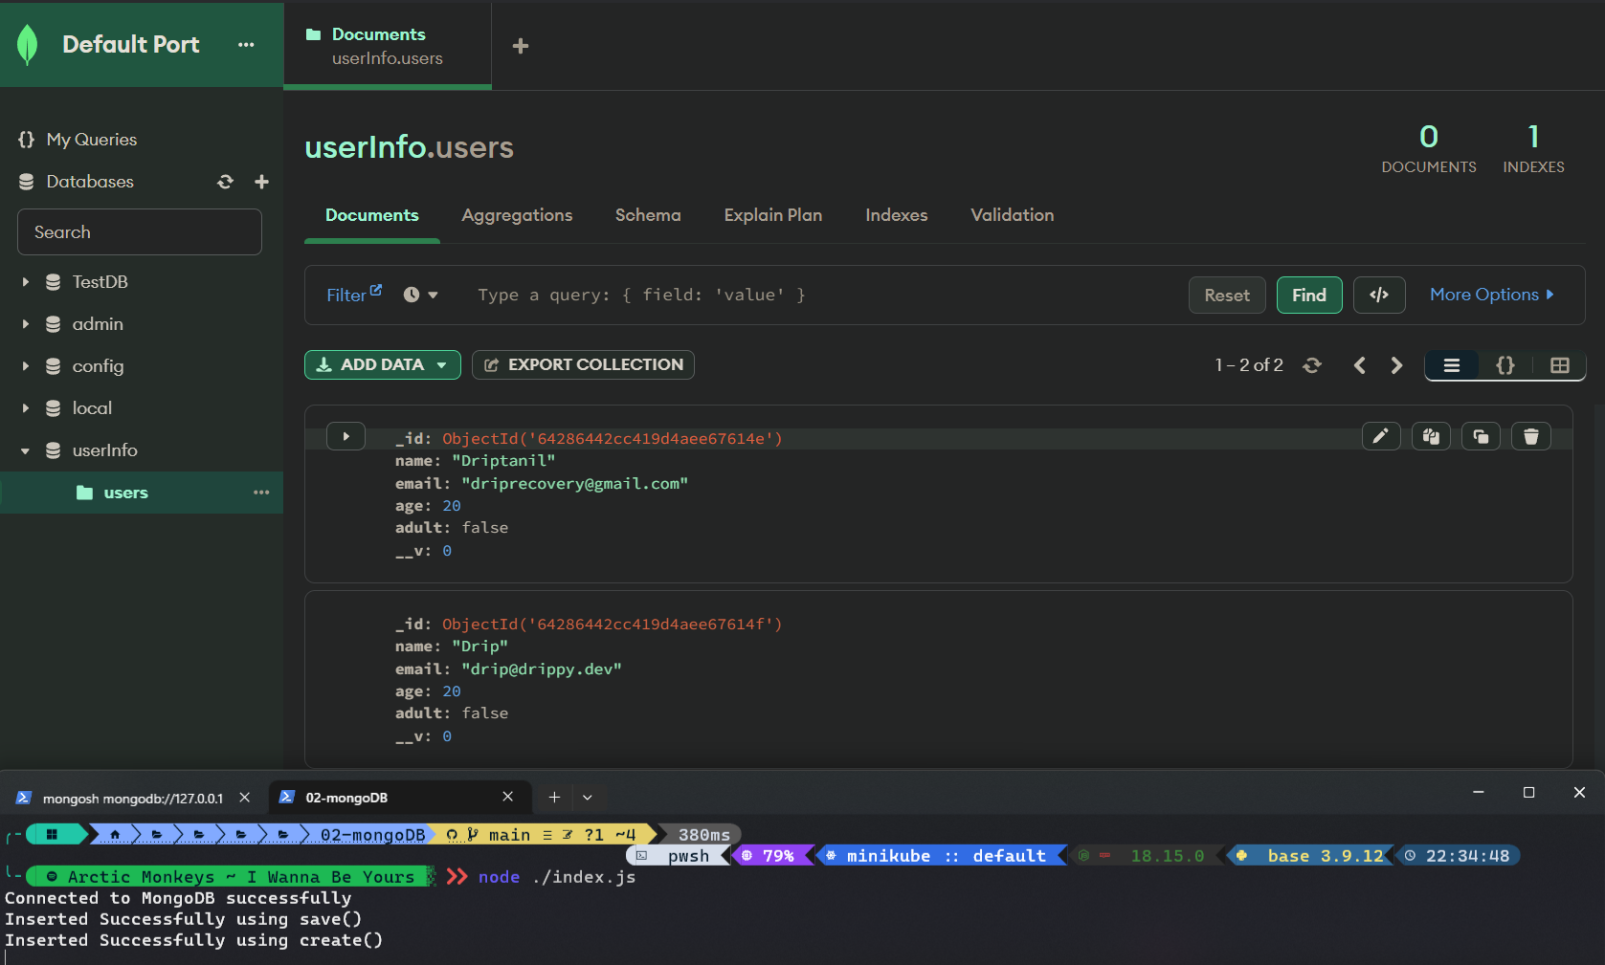Create a new database with the plus icon

(x=261, y=182)
